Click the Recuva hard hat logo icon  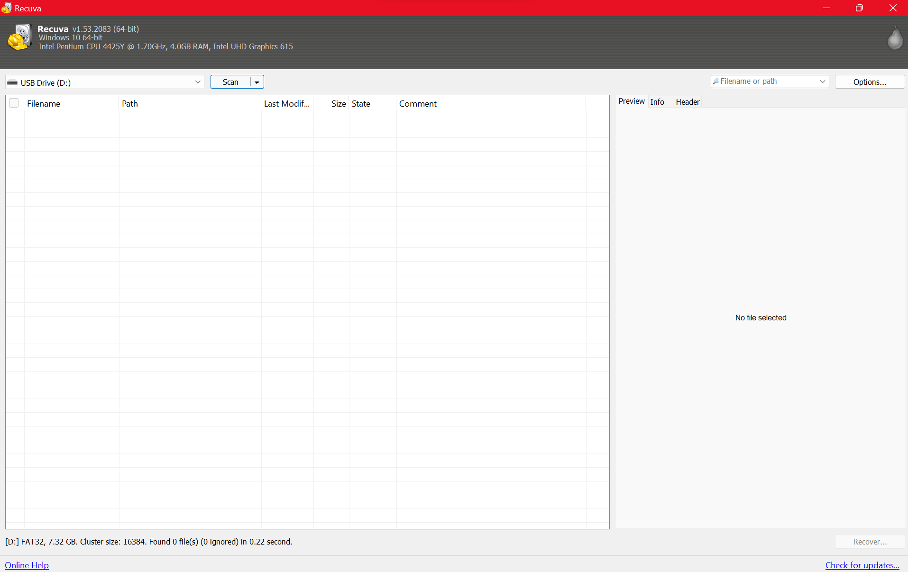click(x=19, y=37)
